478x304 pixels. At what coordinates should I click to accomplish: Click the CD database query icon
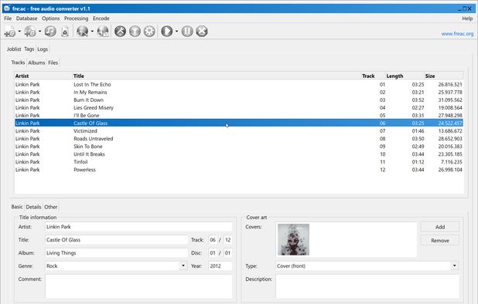point(82,32)
